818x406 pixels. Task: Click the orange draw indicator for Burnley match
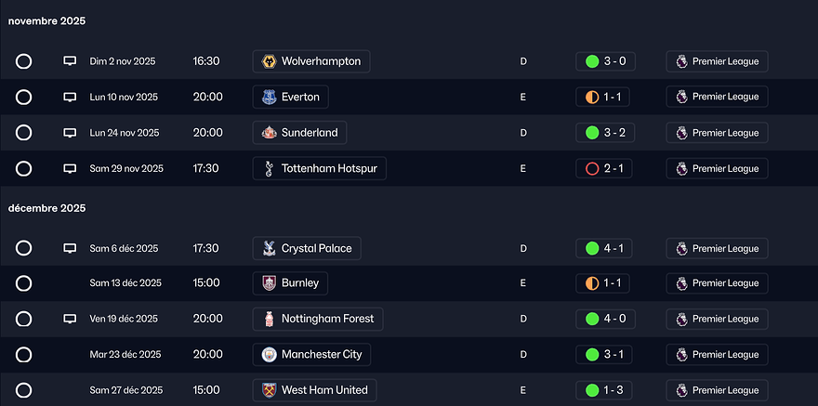point(592,282)
